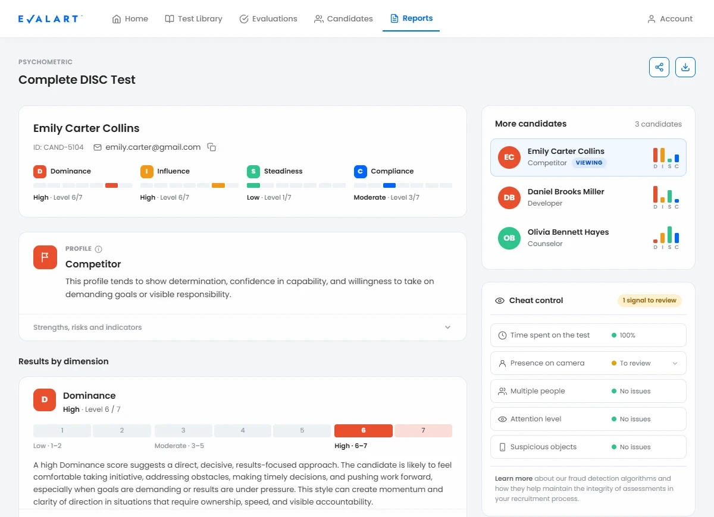This screenshot has width=714, height=517.
Task: Click level 3 segment in Dominance scale
Action: [183, 430]
